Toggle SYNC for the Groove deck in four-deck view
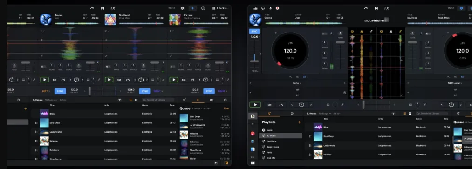 (x=60, y=91)
